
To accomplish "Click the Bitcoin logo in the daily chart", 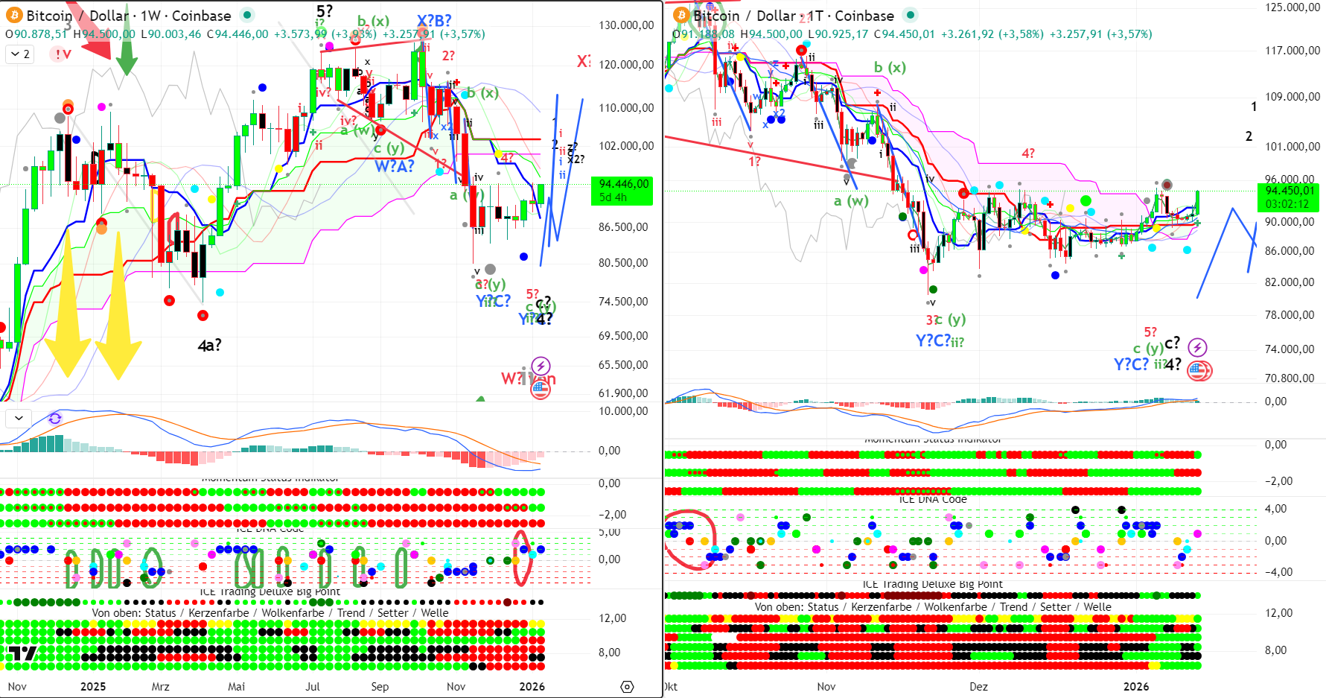I will point(681,16).
